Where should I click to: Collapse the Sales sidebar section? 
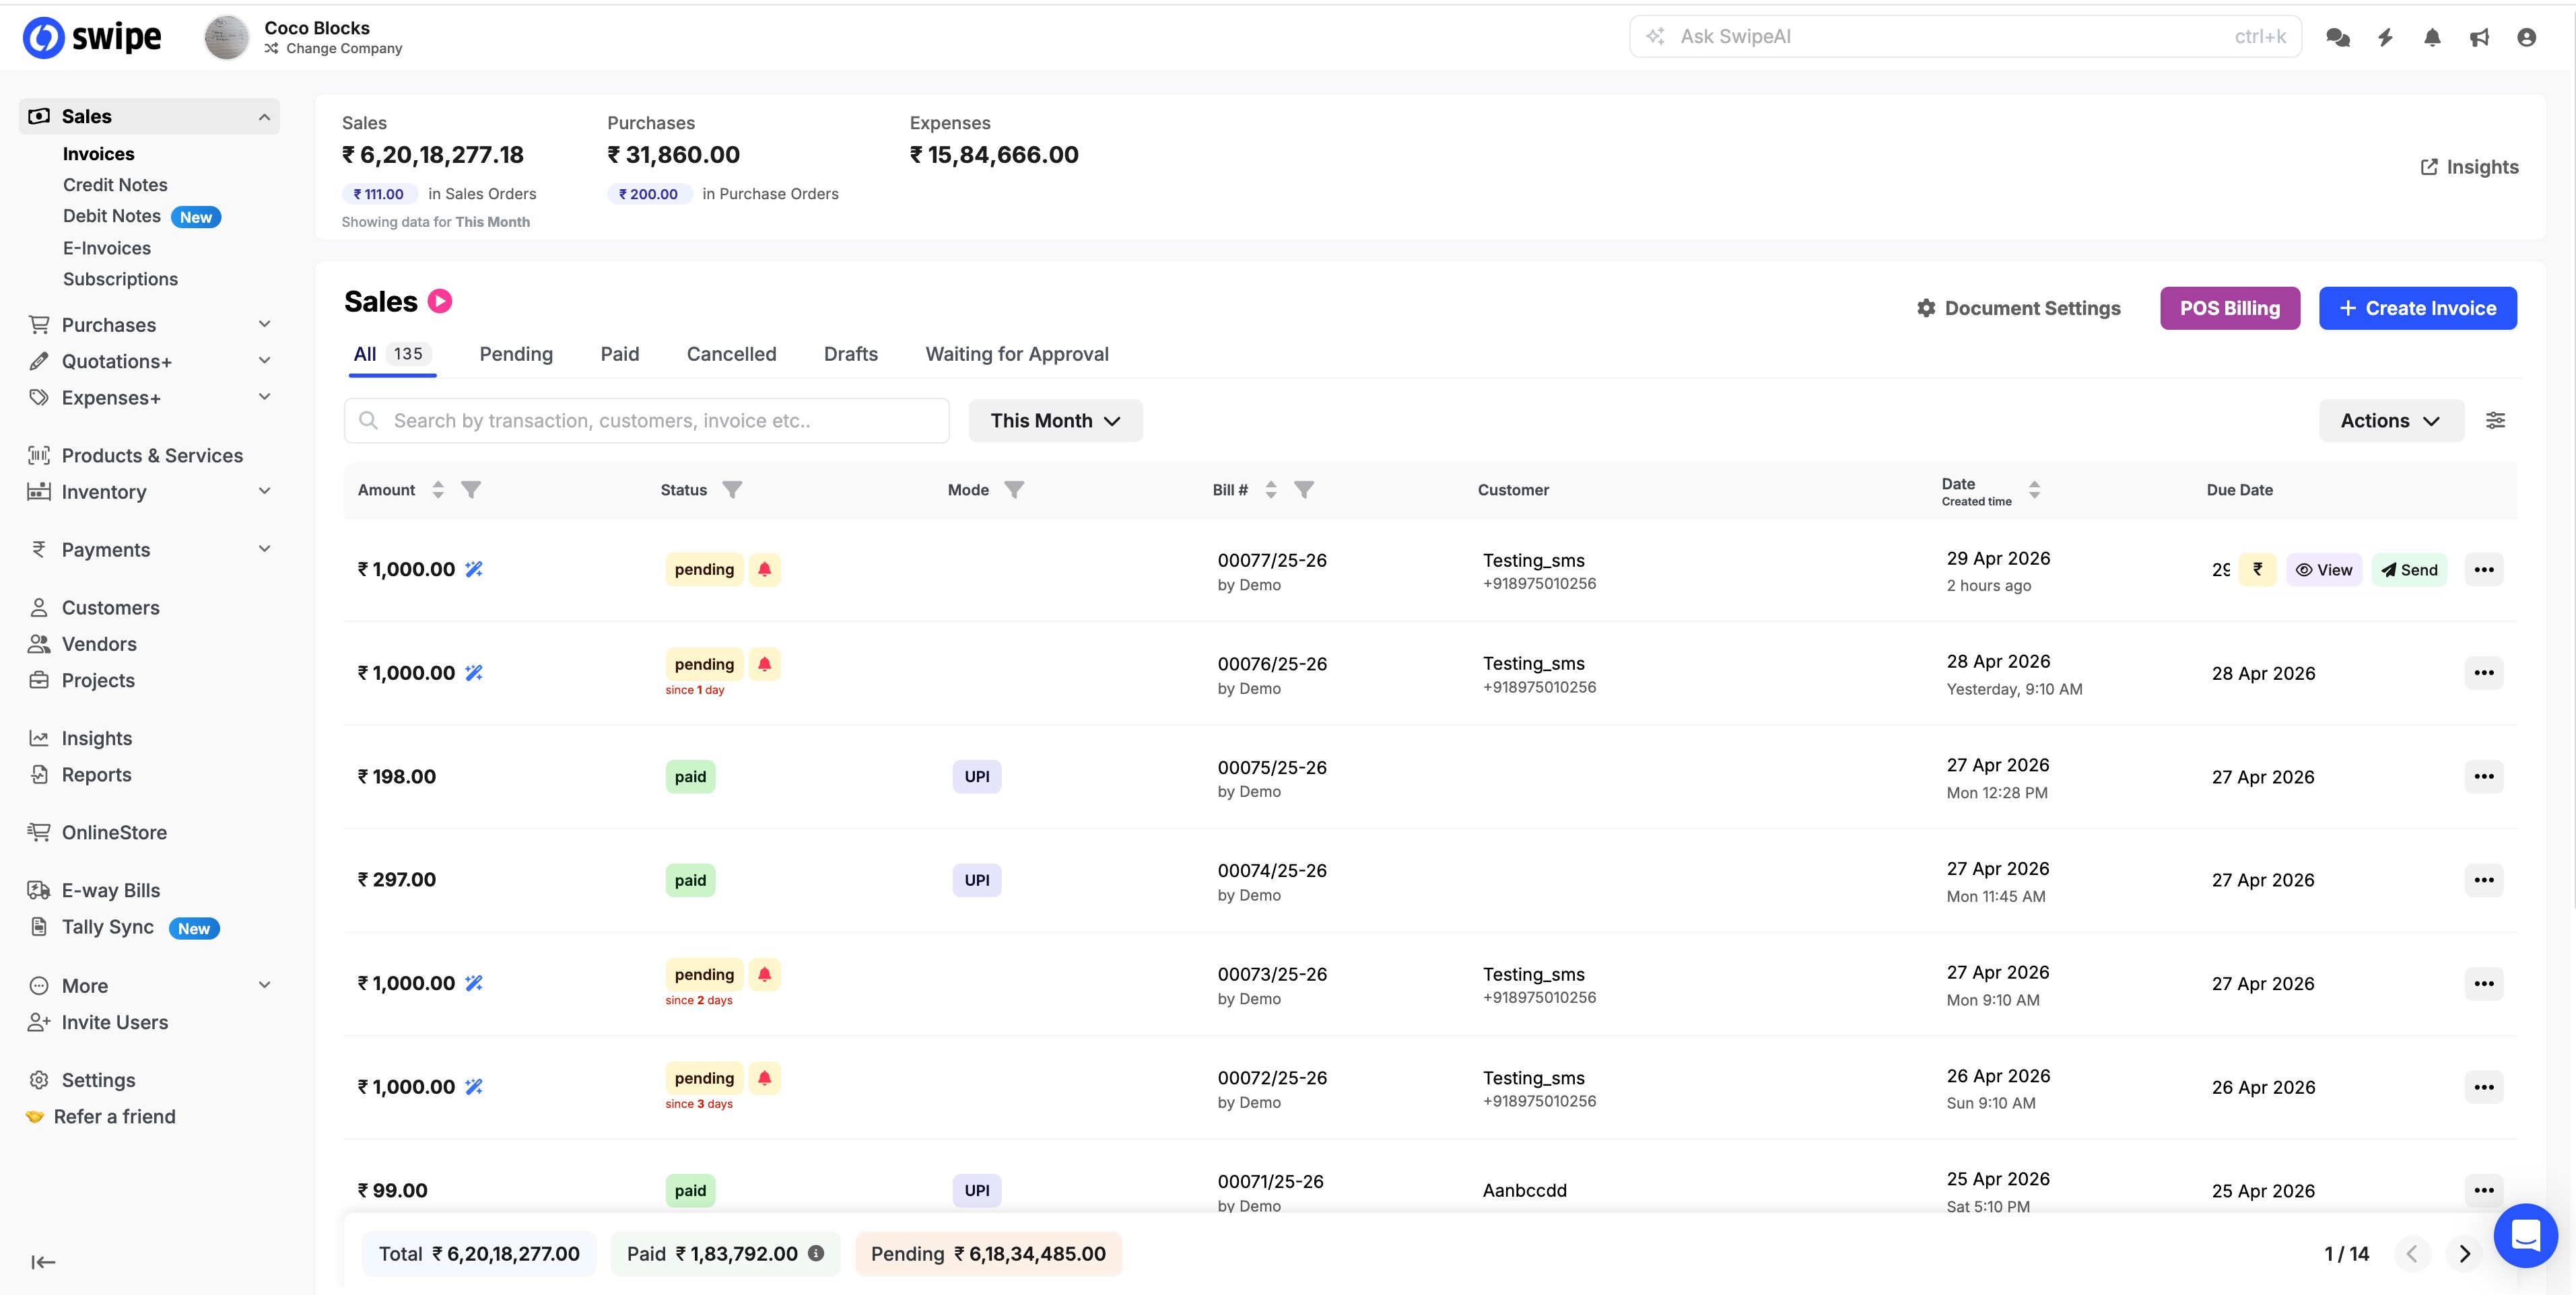point(264,117)
